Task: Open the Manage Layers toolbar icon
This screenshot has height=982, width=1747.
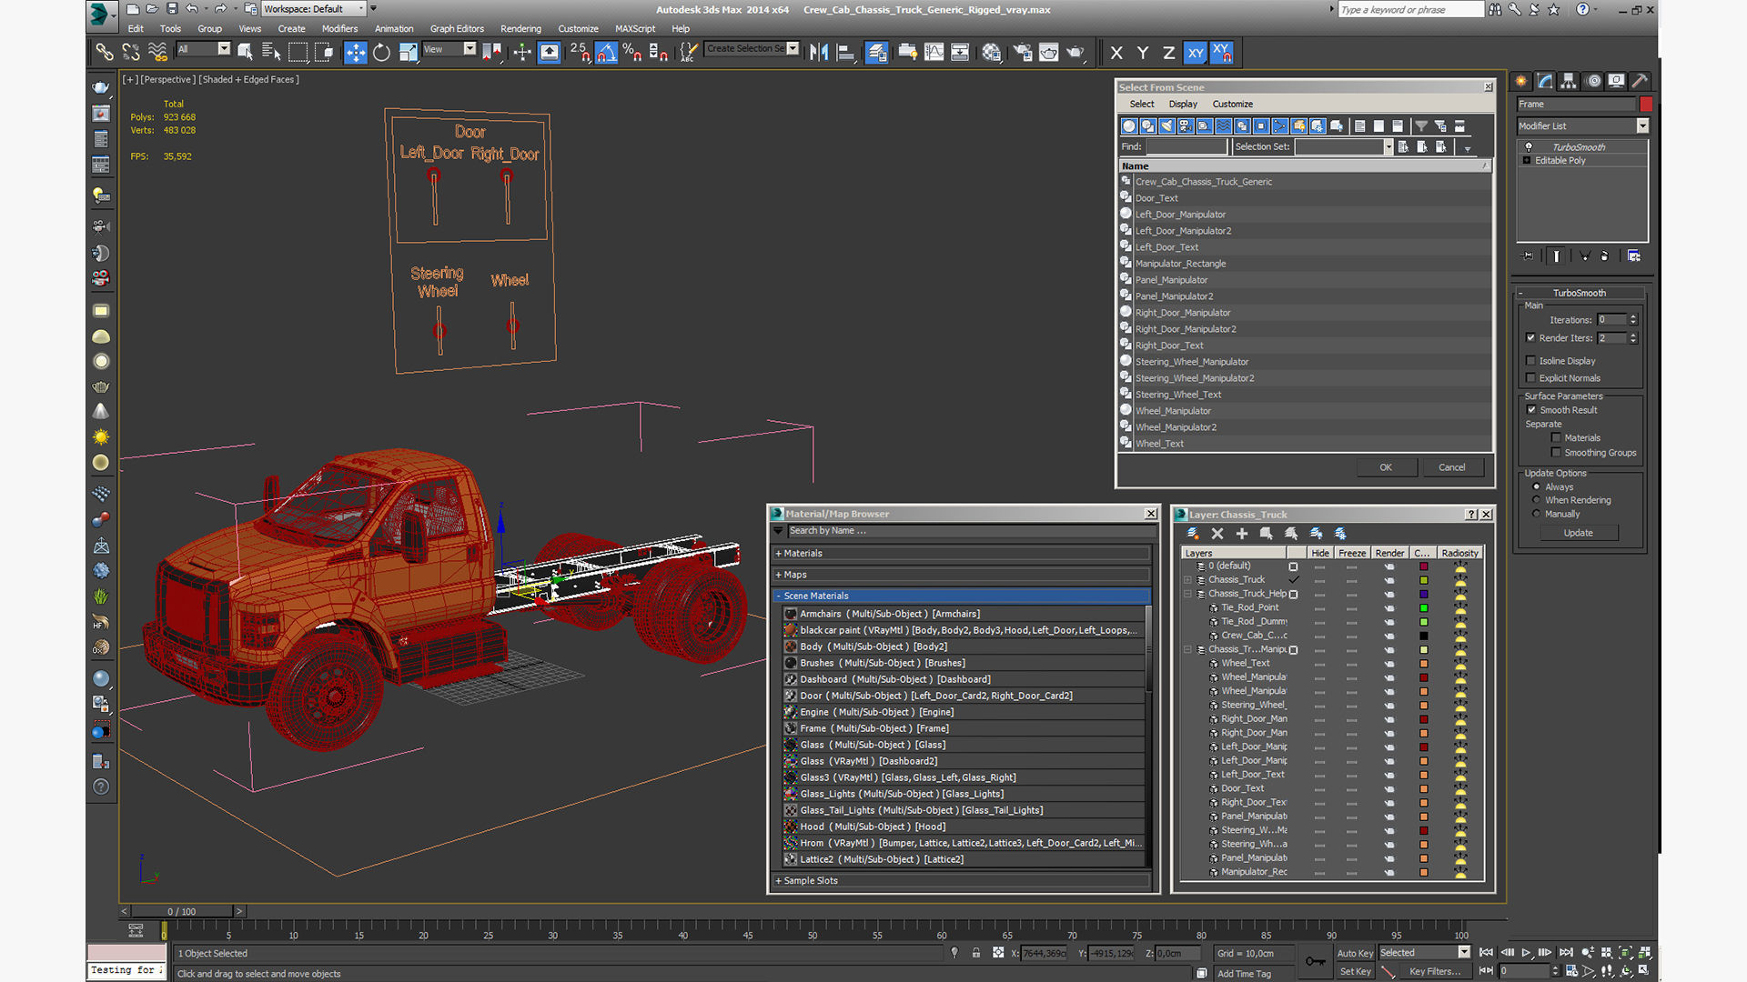Action: (x=876, y=53)
